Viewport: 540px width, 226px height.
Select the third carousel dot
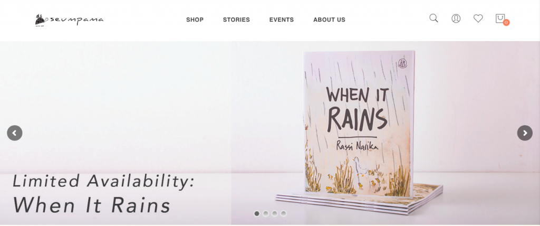click(x=274, y=213)
